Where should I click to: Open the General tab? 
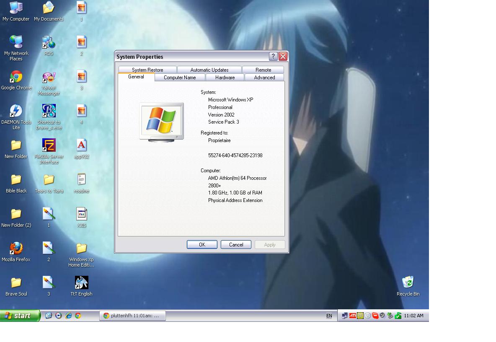tap(136, 77)
